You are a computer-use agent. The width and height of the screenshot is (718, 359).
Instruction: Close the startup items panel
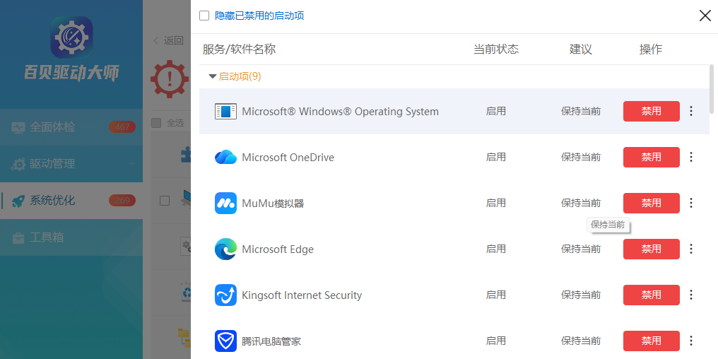705,16
